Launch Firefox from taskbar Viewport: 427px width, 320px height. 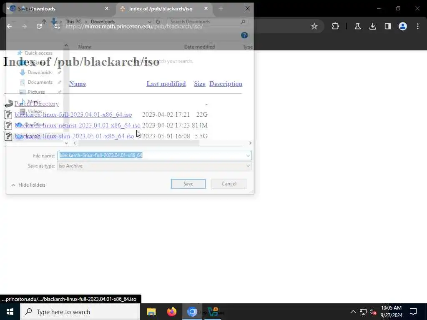pyautogui.click(x=171, y=312)
